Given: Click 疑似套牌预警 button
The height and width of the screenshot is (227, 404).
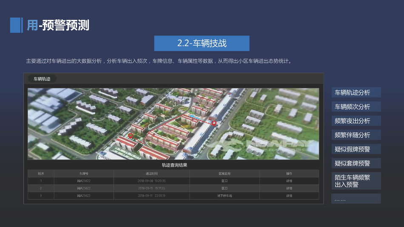Looking at the screenshot, I should tap(356, 163).
